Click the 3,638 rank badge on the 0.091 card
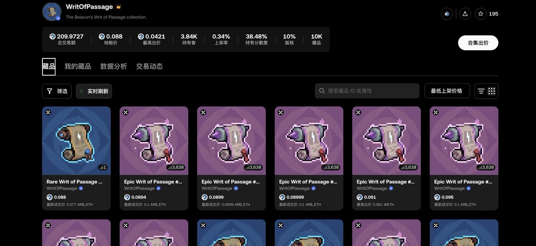Image resolution: width=536 pixels, height=246 pixels. tap(409, 168)
